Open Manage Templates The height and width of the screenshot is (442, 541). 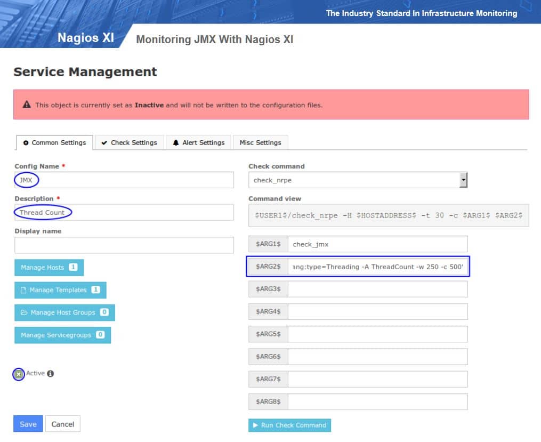60,290
